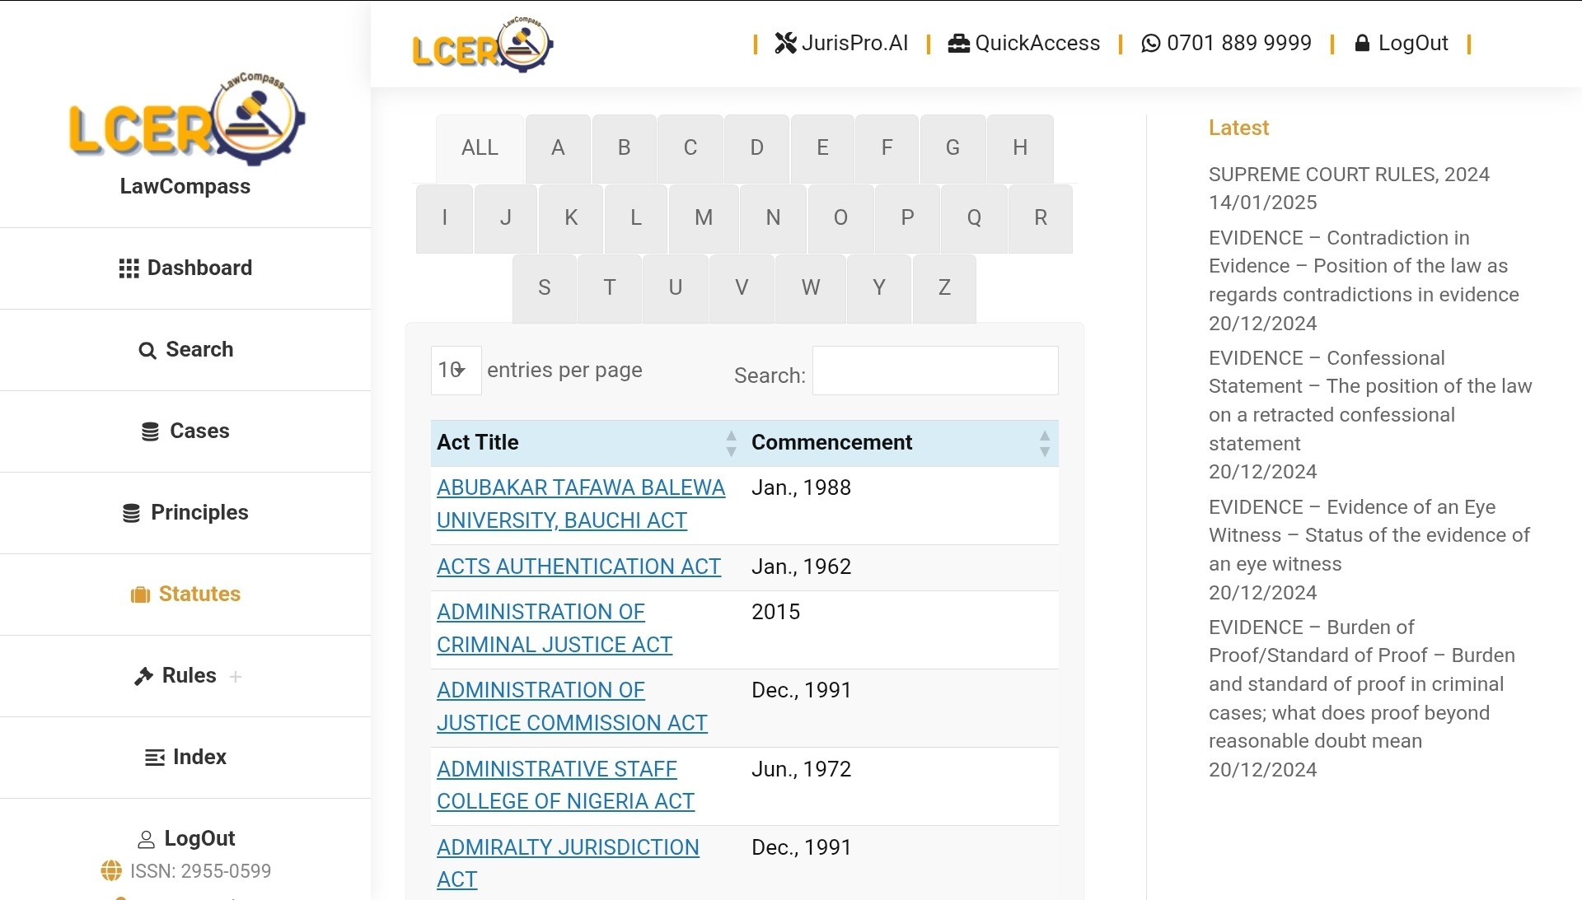Click the statutes Search input field
1582x900 pixels.
point(934,371)
